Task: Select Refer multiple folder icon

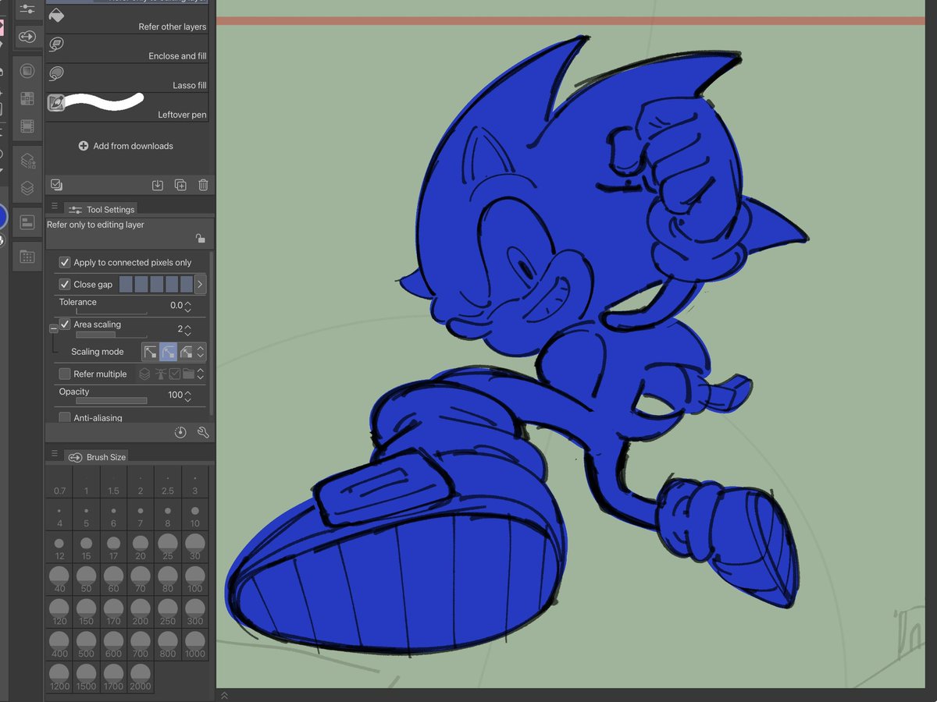Action: (188, 374)
